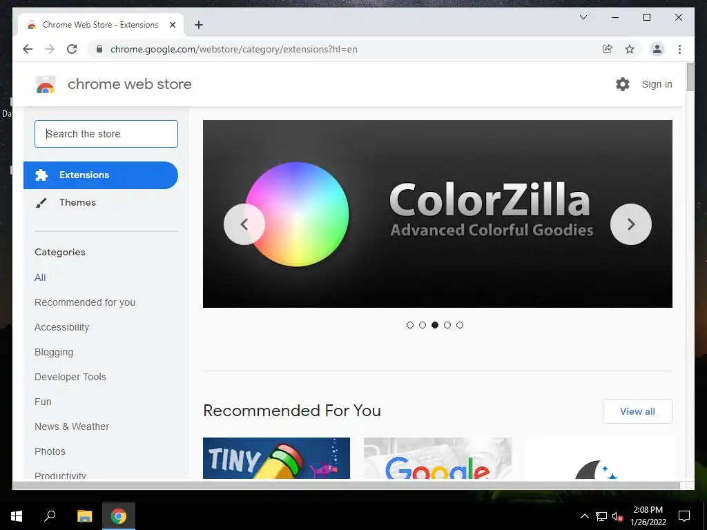Select the Extensions section
This screenshot has width=707, height=530.
pyautogui.click(x=101, y=175)
